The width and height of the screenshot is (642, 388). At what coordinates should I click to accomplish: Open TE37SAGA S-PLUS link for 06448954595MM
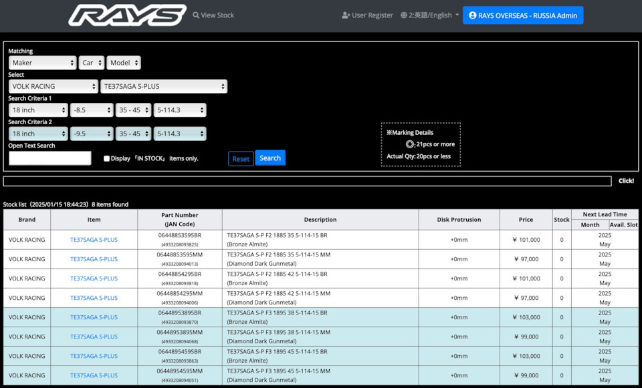tap(94, 375)
